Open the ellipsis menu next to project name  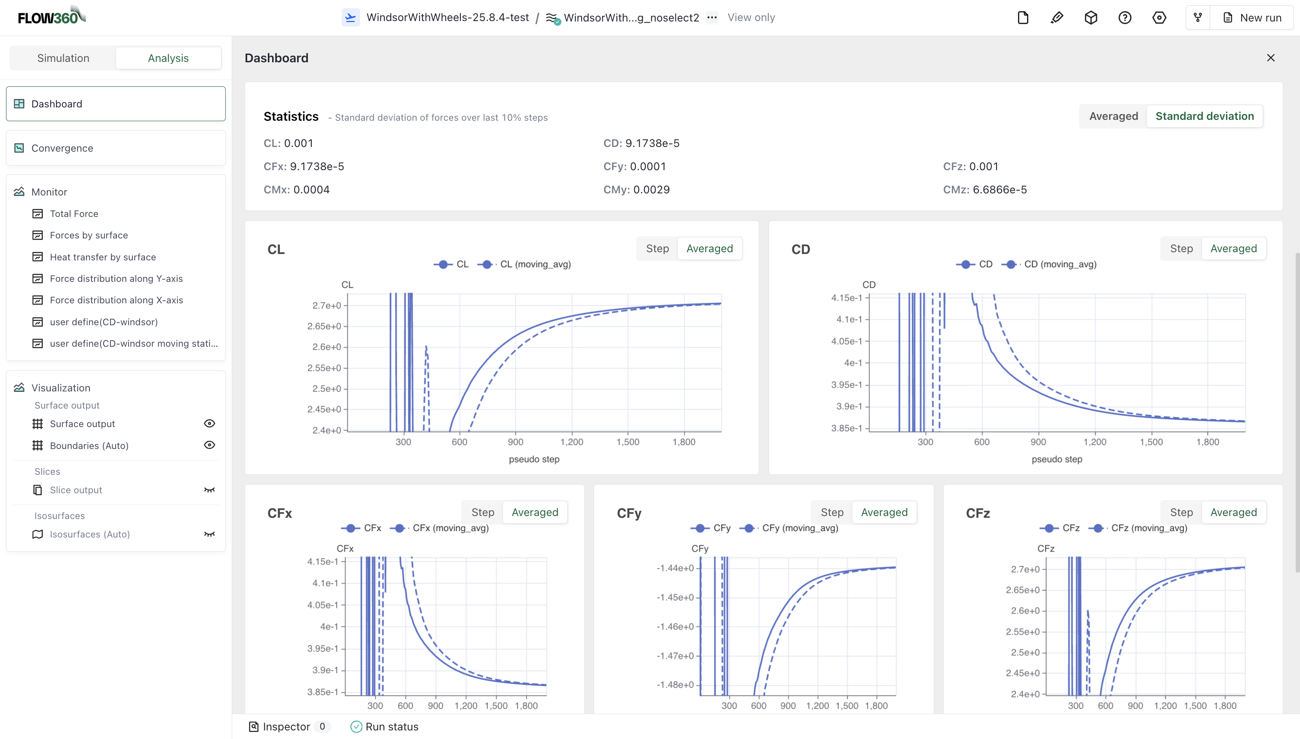(x=711, y=17)
